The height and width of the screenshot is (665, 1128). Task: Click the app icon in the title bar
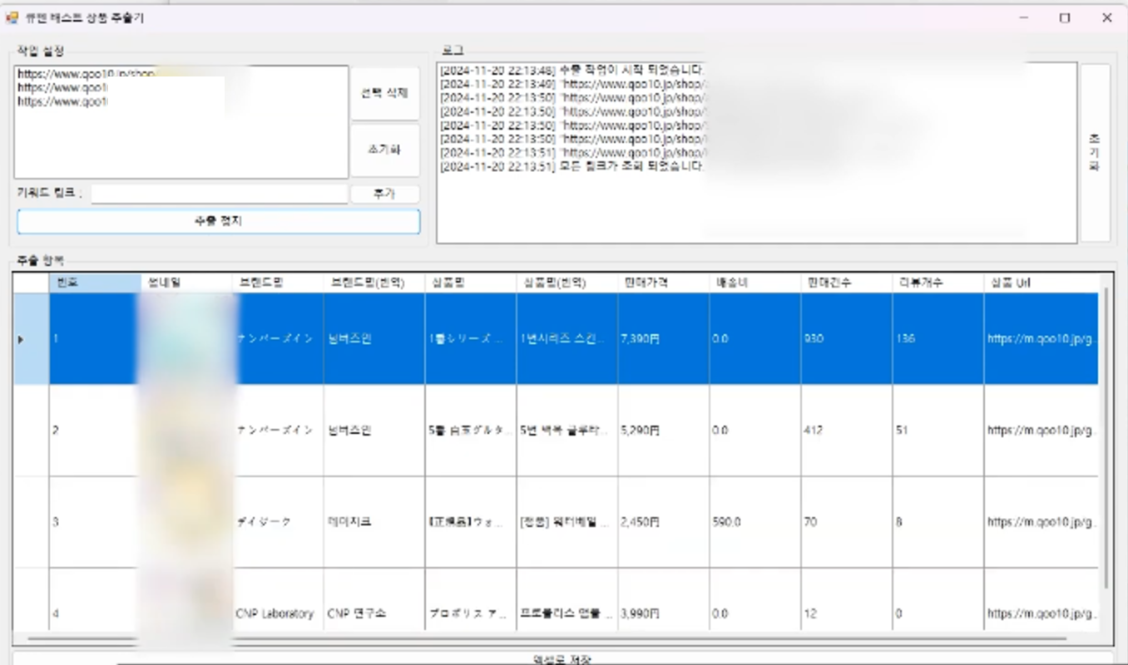[x=12, y=17]
